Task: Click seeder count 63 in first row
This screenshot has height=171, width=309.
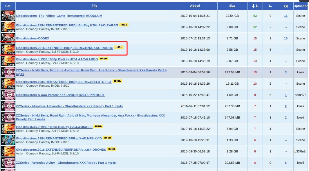Action: tap(255, 16)
